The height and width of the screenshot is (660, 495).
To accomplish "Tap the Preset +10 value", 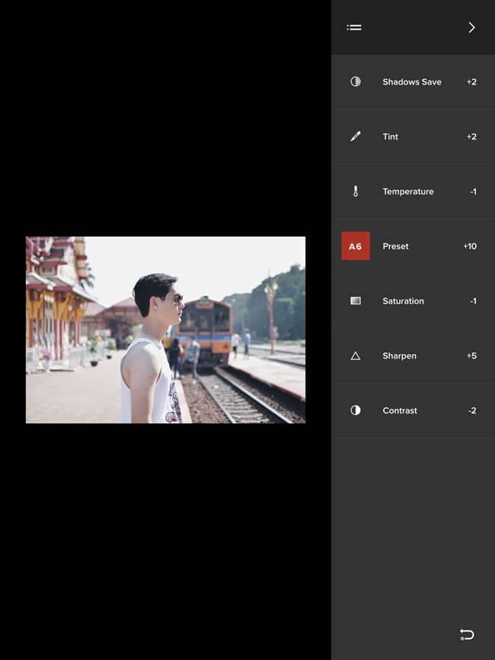I will (x=470, y=246).
